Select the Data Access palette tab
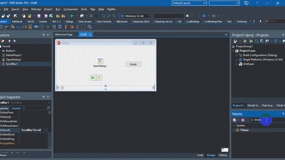 tap(85, 21)
